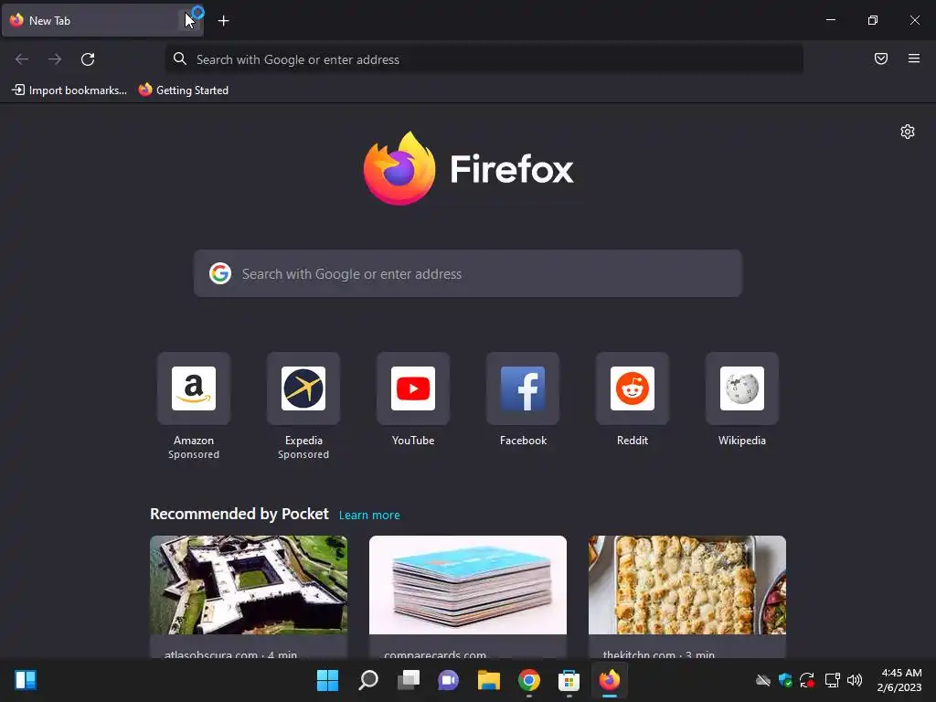
Task: Restore down the Firefox window
Action: pos(873,20)
